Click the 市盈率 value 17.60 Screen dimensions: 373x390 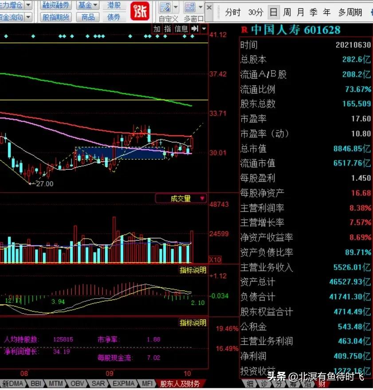(x=361, y=118)
